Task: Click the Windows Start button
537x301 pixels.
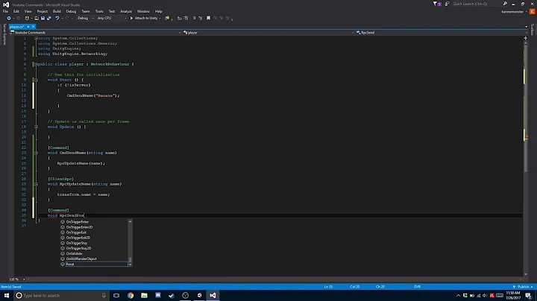Action: tap(6, 295)
